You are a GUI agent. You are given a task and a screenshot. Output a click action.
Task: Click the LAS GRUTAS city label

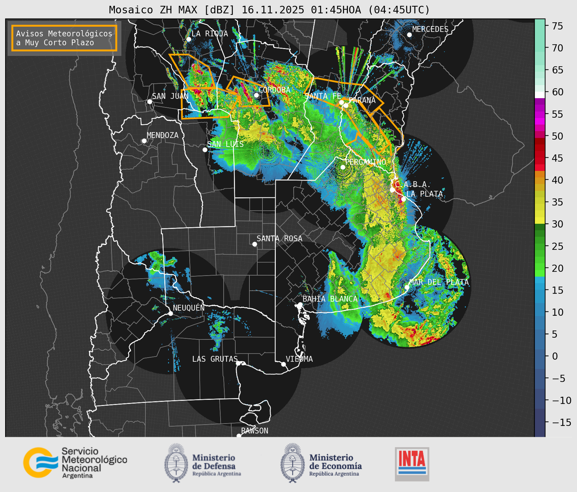215,359
